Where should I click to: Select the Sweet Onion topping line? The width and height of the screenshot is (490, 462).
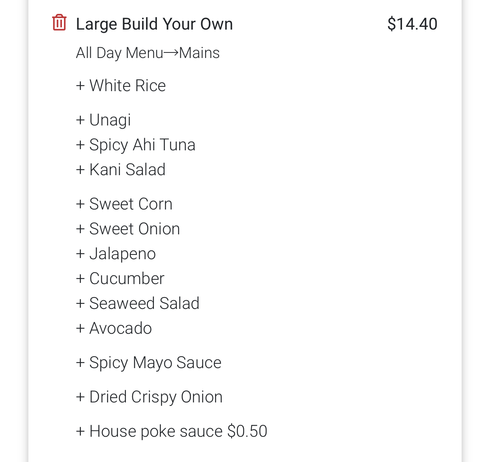pyautogui.click(x=128, y=229)
